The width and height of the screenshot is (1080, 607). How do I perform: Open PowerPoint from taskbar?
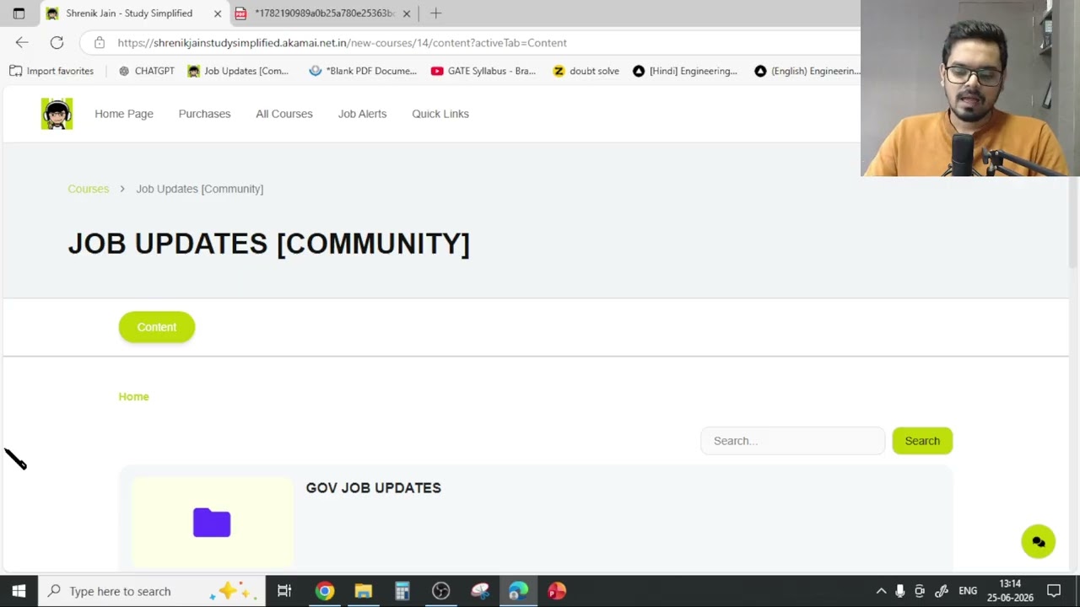coord(557,591)
